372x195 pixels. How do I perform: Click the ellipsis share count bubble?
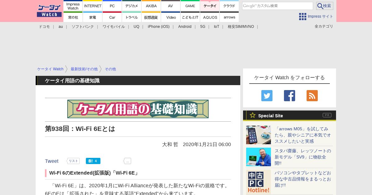click(127, 161)
